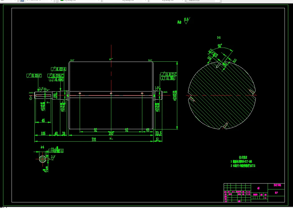The height and width of the screenshot is (208, 293).
Task: Select the 703 overall length dimension
Action: (x=94, y=139)
